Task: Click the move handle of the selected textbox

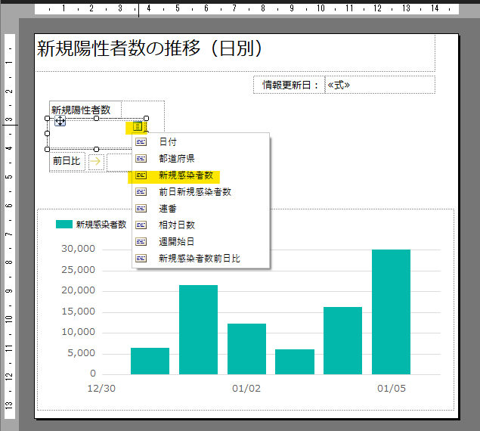Action: [60, 121]
